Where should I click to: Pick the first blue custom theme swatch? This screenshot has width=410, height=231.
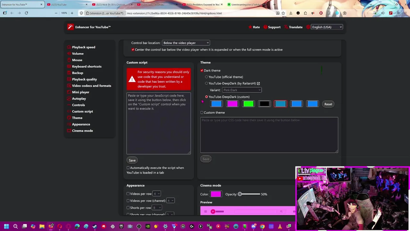[217, 104]
